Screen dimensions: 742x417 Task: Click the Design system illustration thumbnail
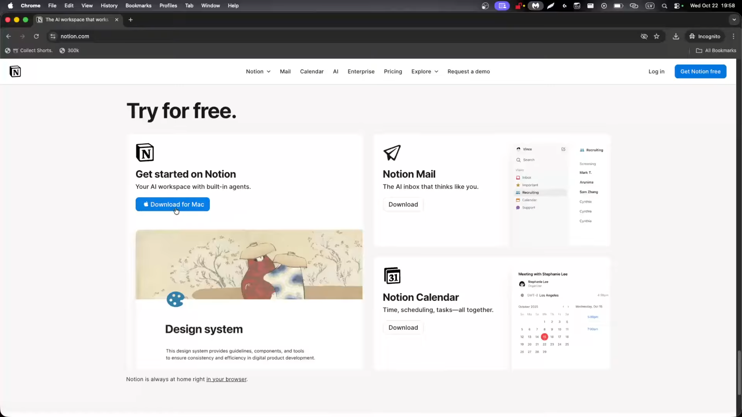point(249,264)
